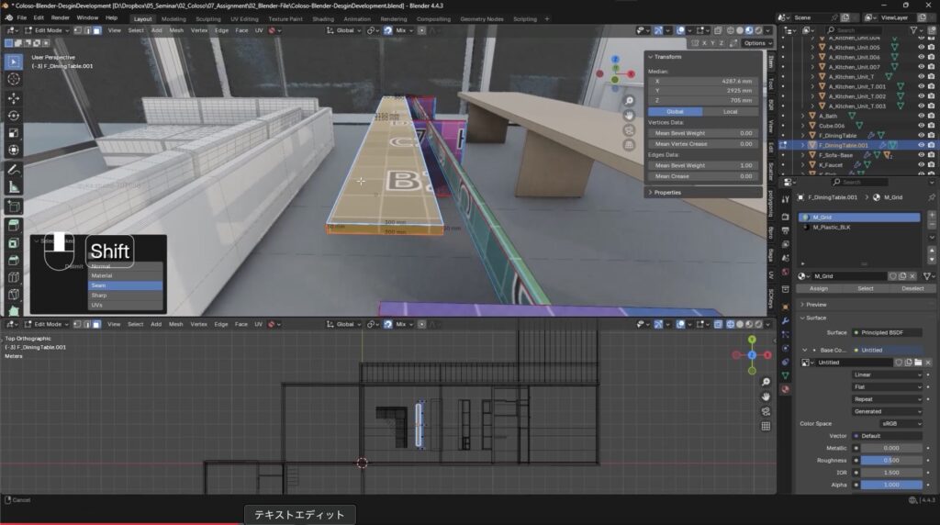This screenshot has width=940, height=525.
Task: Switch to Local transform coordinates
Action: 730,111
